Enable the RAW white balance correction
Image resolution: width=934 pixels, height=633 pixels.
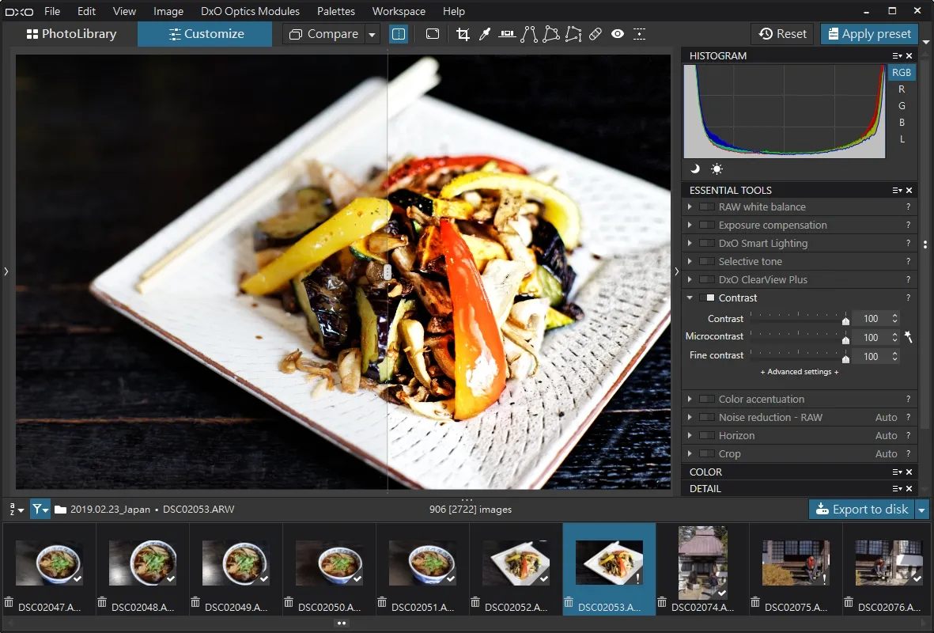pyautogui.click(x=707, y=207)
